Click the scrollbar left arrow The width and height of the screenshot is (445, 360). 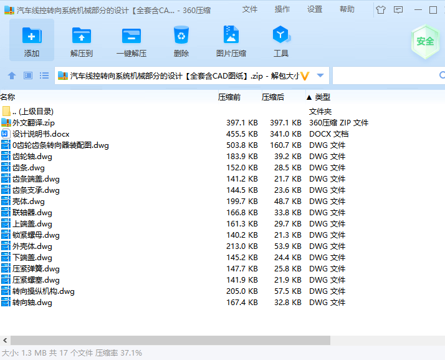5,340
